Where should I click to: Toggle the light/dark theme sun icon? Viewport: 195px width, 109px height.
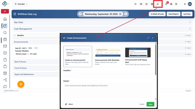tap(185, 4)
